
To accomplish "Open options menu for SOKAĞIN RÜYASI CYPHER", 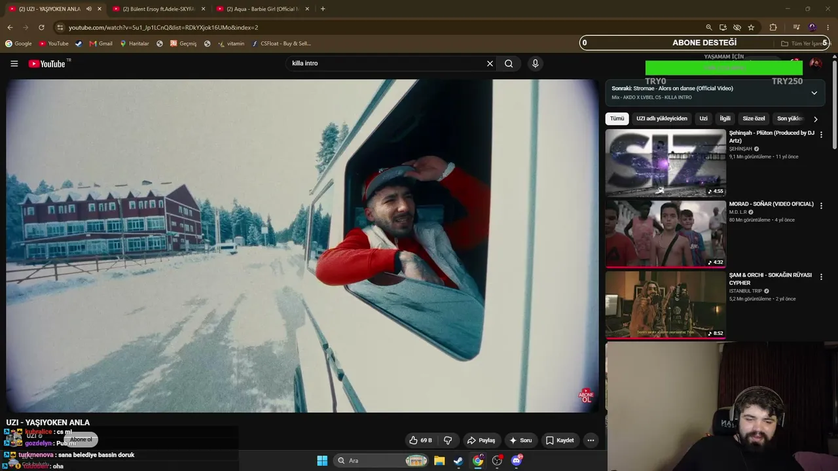I will pos(821,277).
